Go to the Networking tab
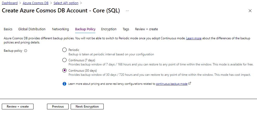Screen dimensions: 257x113 click(60, 29)
